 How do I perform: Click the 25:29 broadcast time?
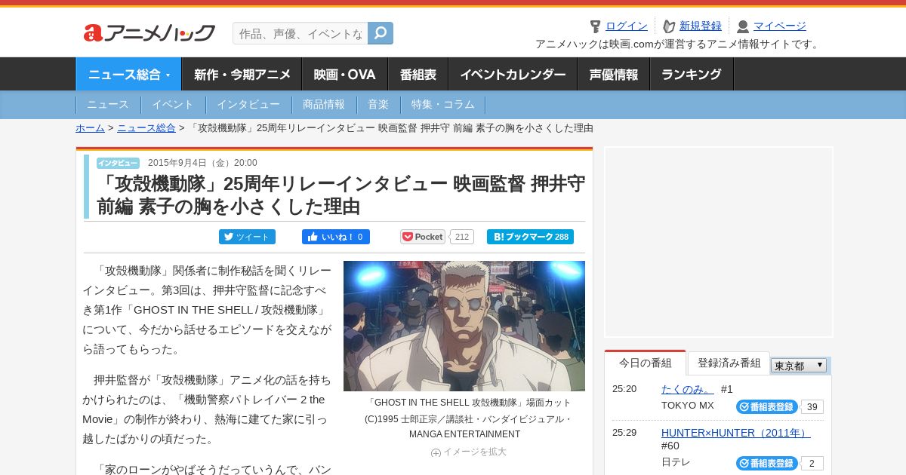pos(624,433)
